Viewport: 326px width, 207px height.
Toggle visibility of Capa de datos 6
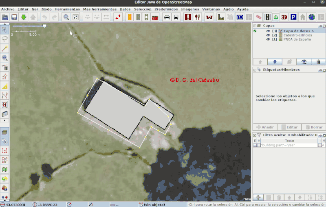[x=268, y=31]
